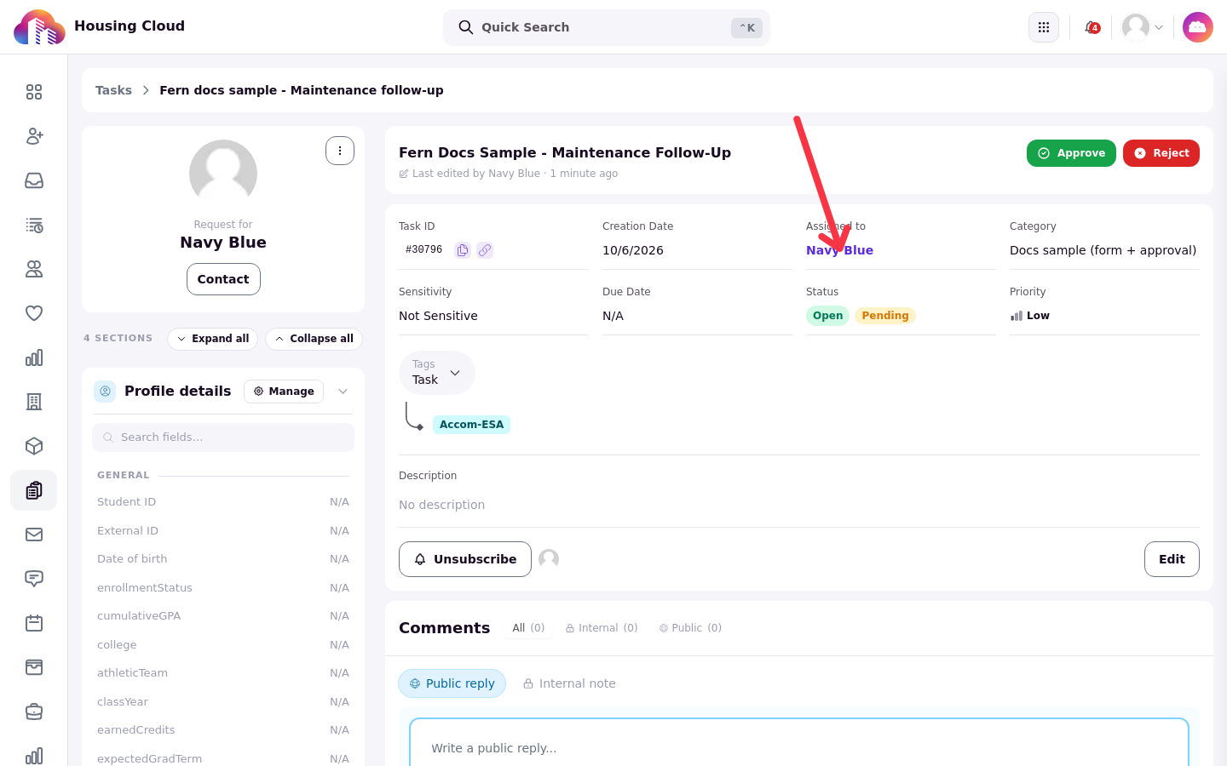Click Expand all sections
The height and width of the screenshot is (766, 1227).
tap(213, 339)
